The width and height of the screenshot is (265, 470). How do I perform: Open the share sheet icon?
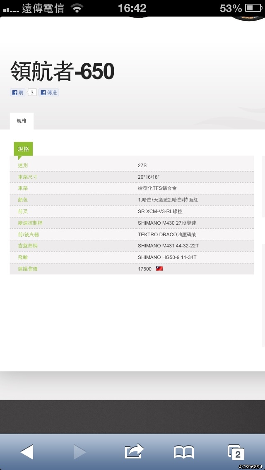pyautogui.click(x=134, y=451)
